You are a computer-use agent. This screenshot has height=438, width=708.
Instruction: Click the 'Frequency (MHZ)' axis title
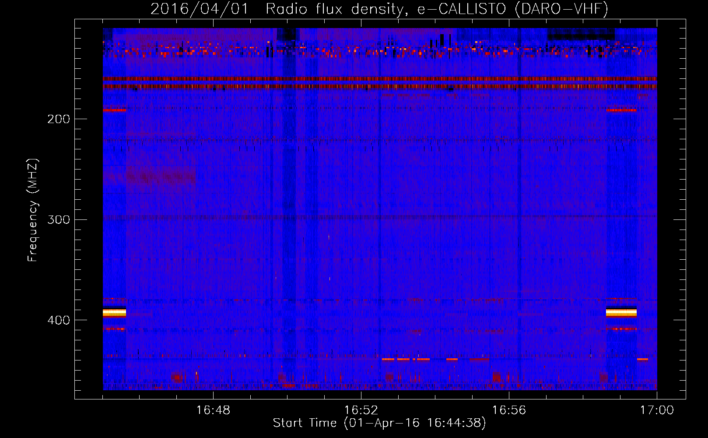33,210
